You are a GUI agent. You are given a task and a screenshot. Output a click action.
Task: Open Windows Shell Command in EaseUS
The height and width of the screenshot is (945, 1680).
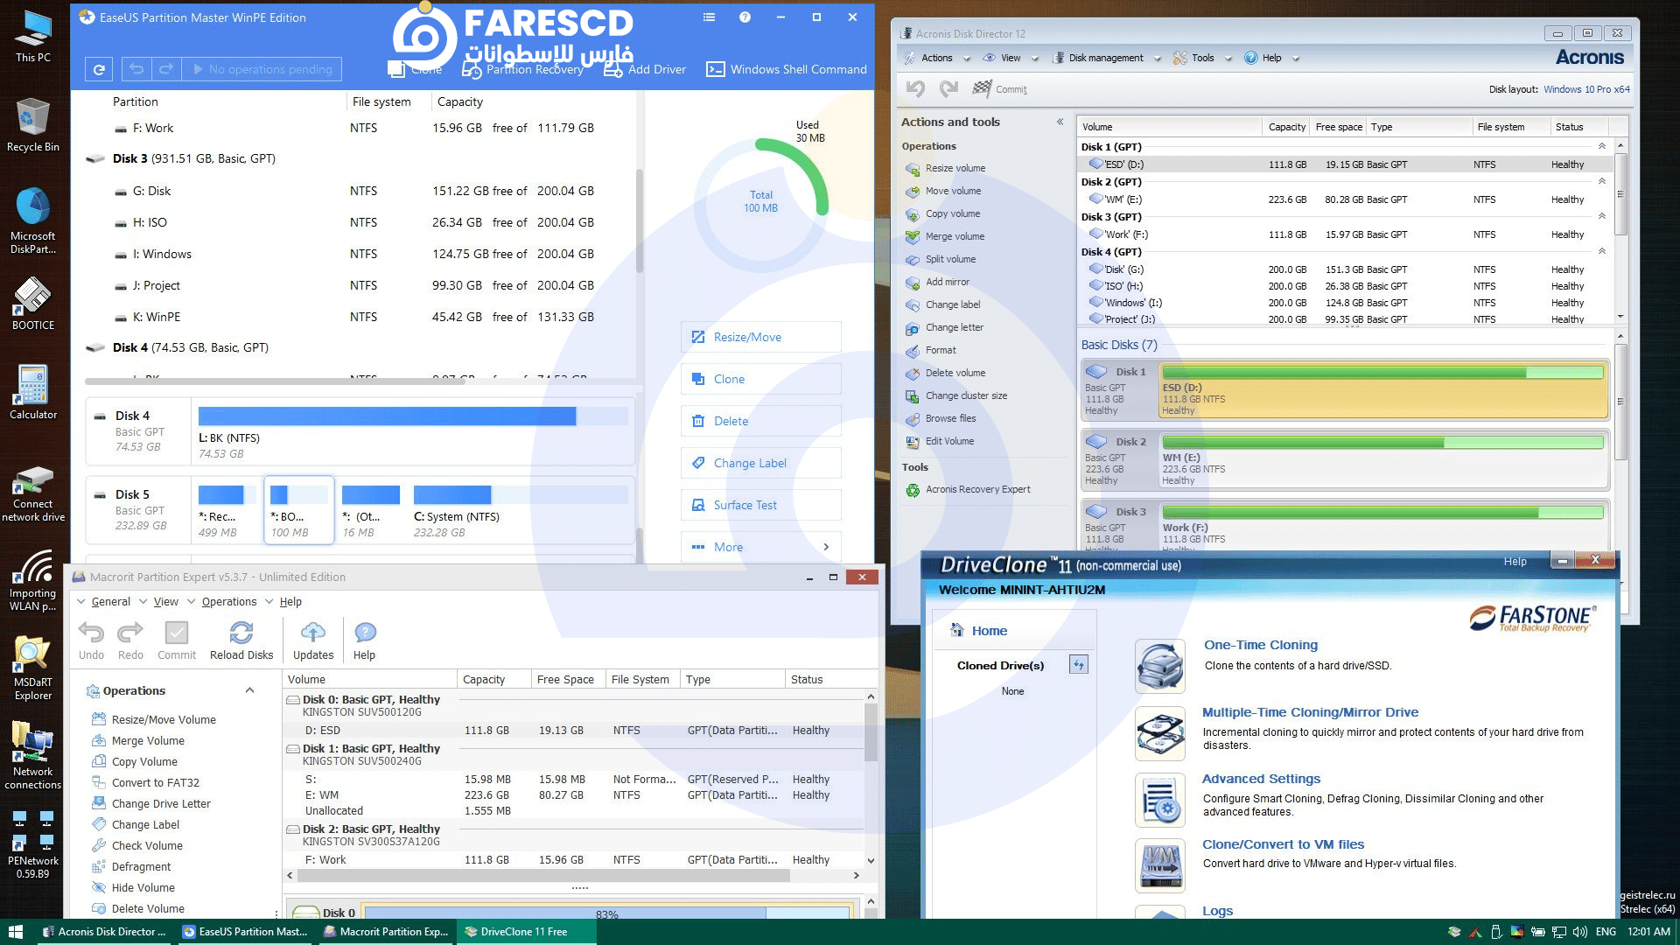786,69
